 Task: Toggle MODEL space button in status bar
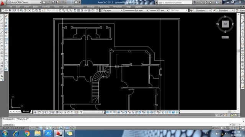pos(216,128)
